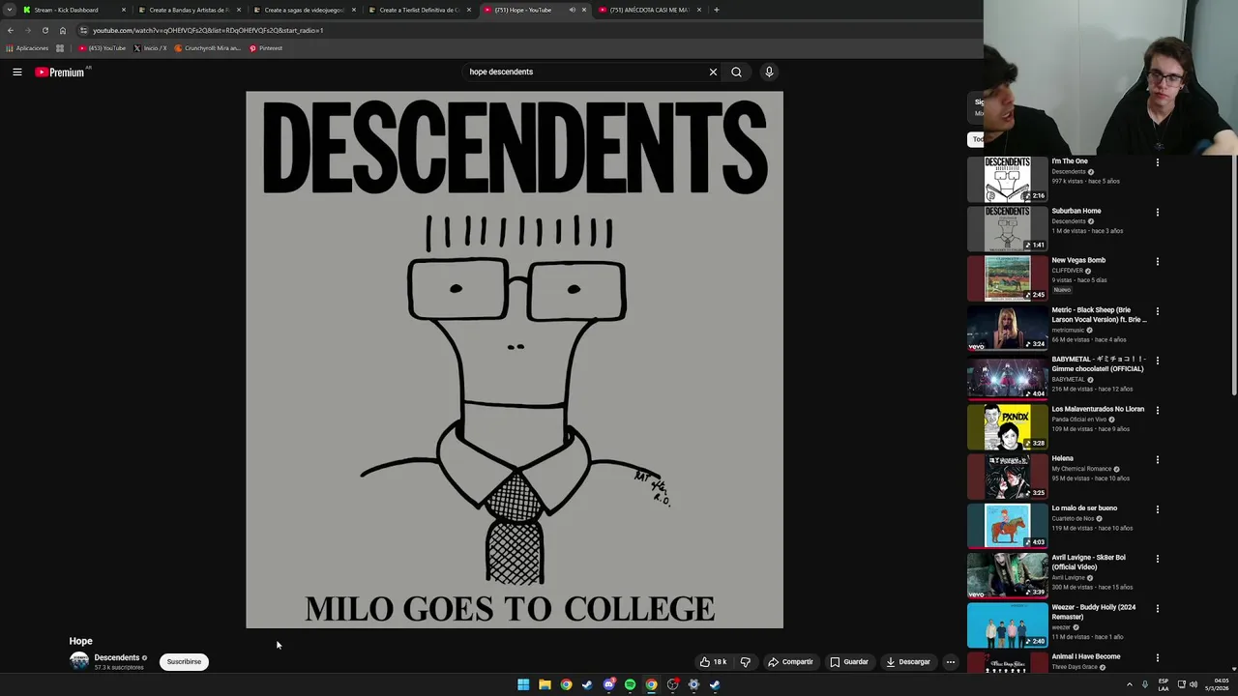
Task: Open clock and date in taskbar
Action: click(1217, 684)
